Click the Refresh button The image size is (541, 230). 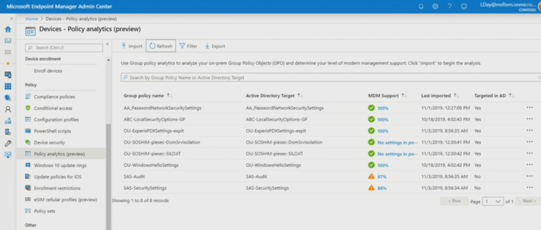(161, 46)
